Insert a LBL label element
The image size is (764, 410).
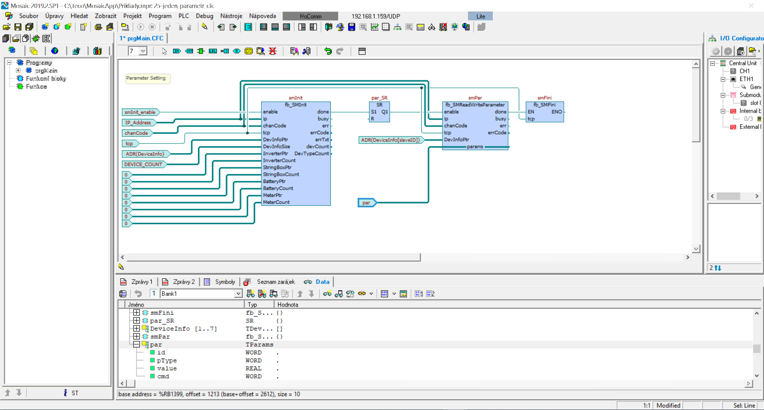[213, 51]
